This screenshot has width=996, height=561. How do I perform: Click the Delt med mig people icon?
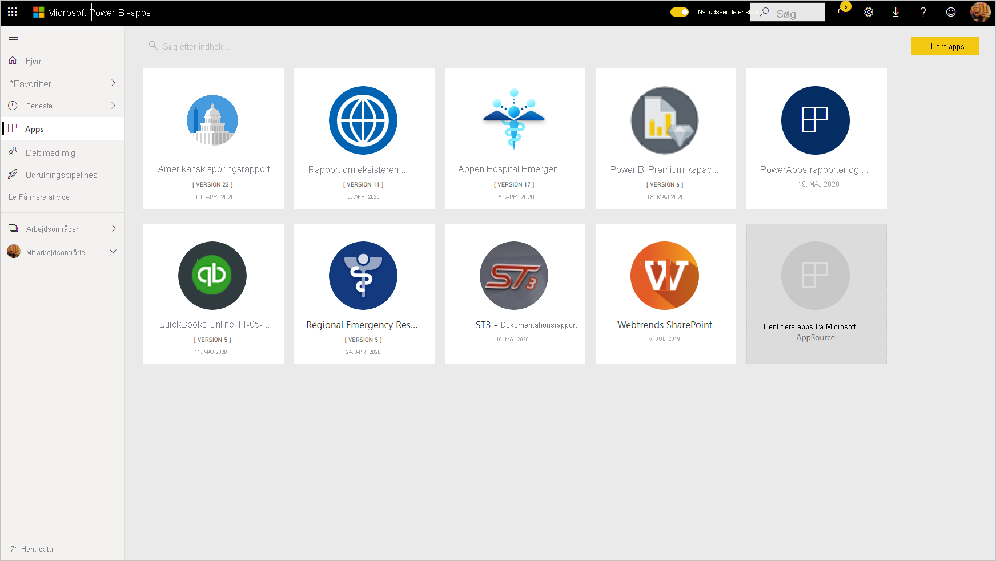point(13,151)
